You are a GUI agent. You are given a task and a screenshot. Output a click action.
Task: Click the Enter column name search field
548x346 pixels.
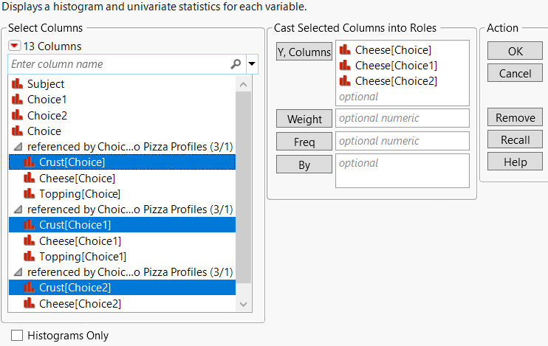[x=118, y=64]
